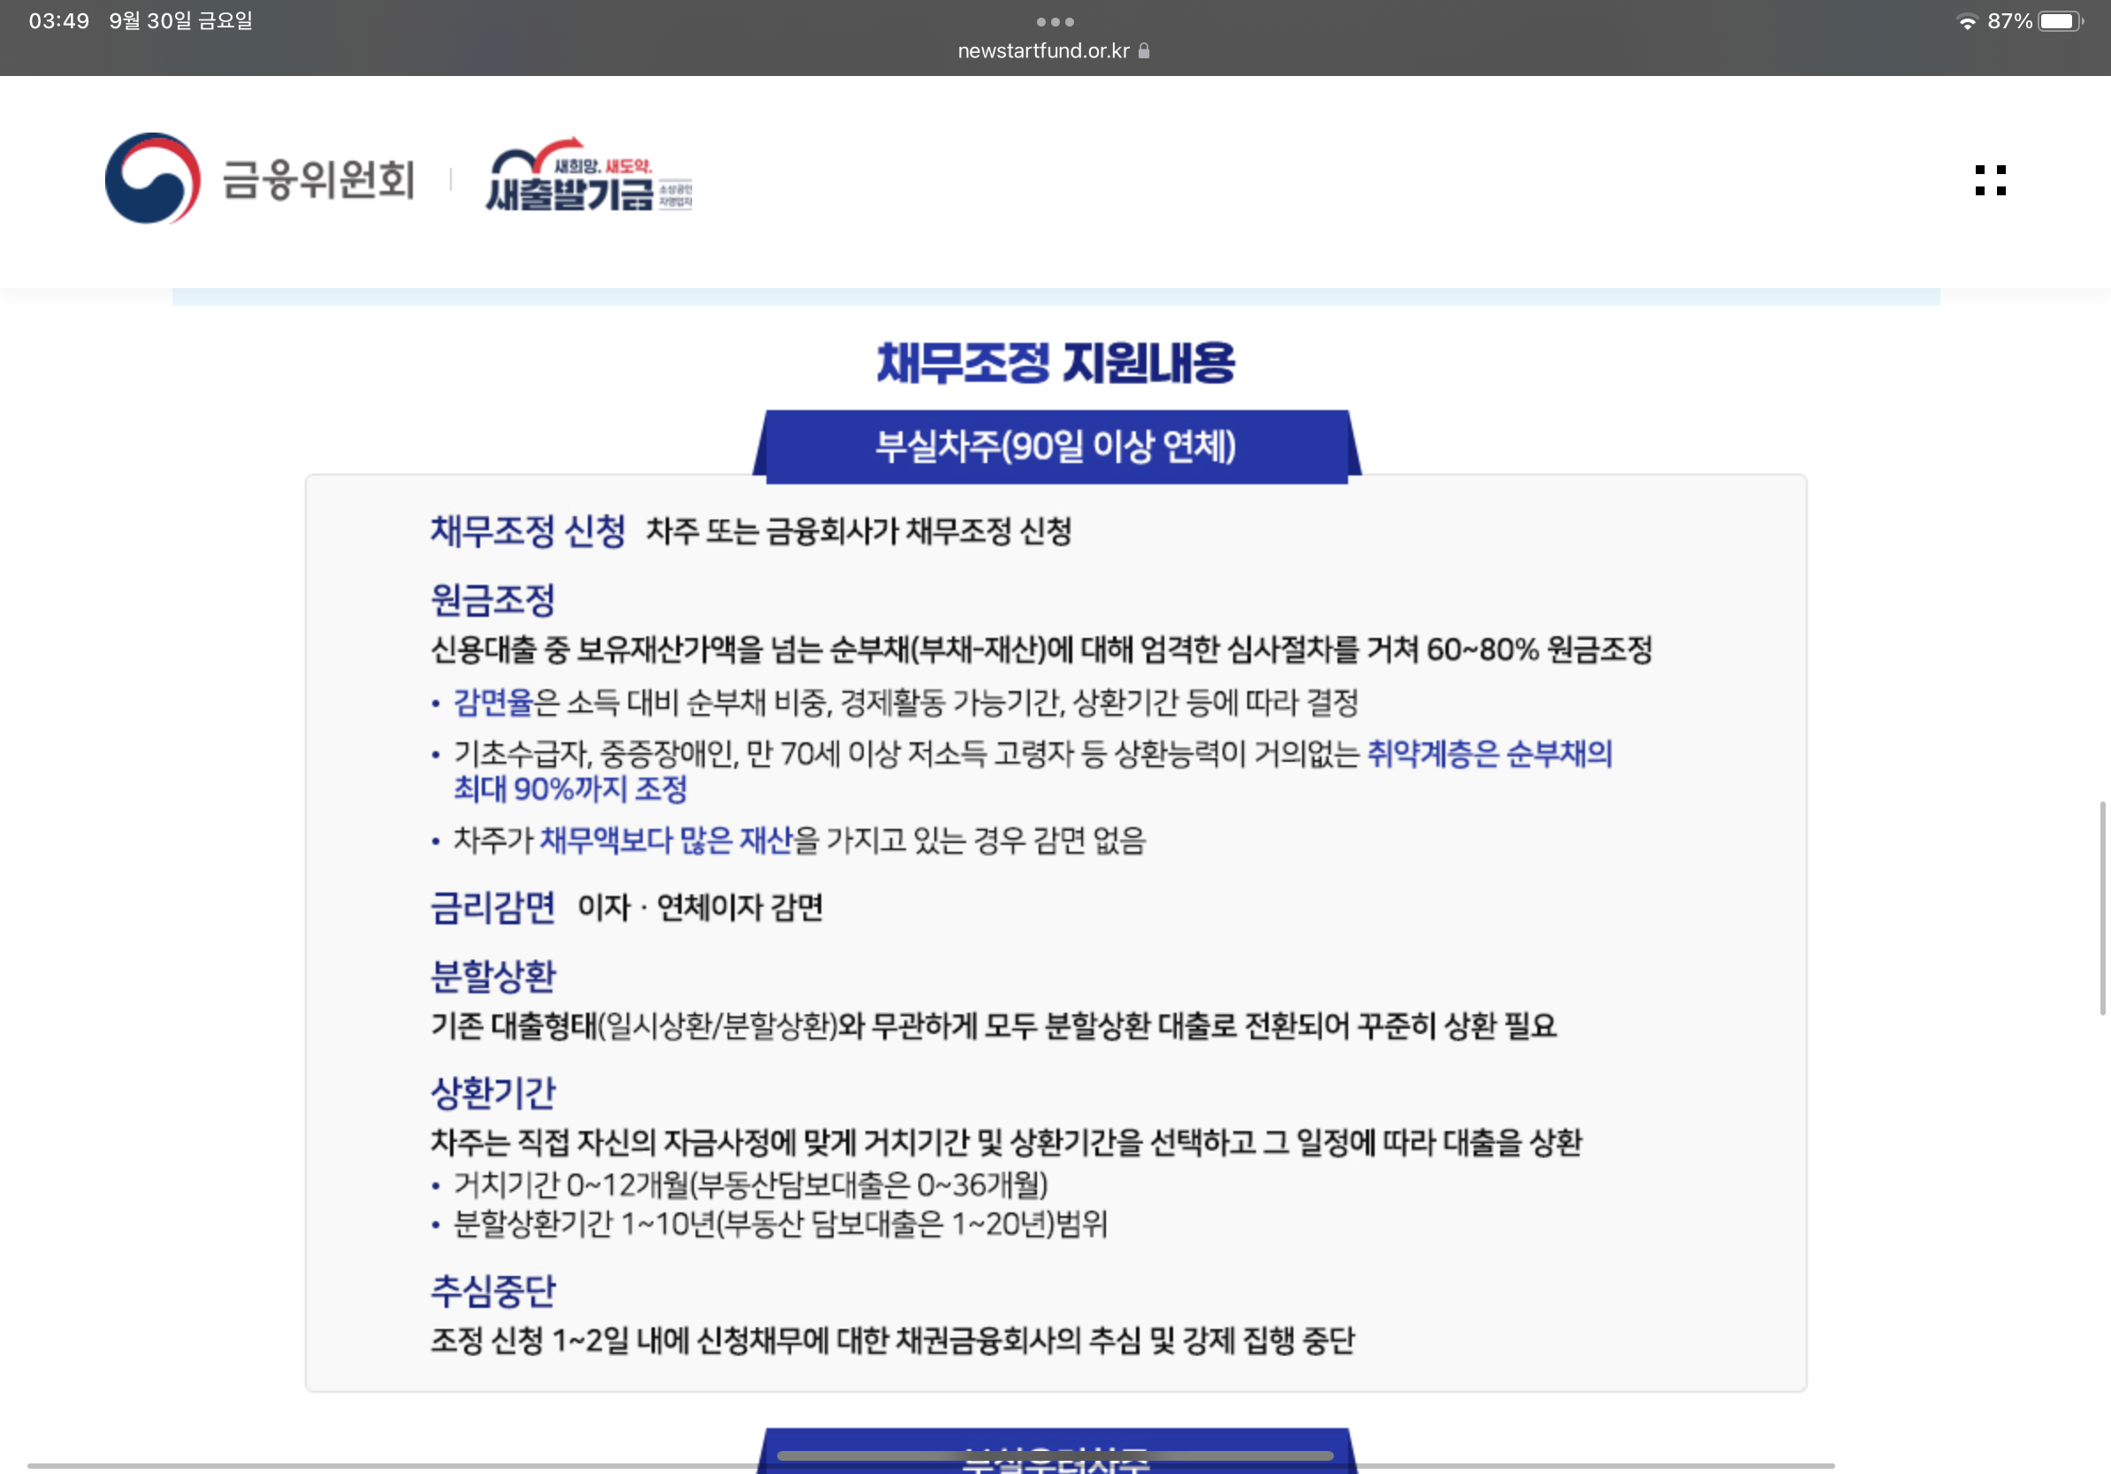Click the 취약계층은 순부채의 highlighted text
This screenshot has width=2111, height=1474.
coord(1490,754)
